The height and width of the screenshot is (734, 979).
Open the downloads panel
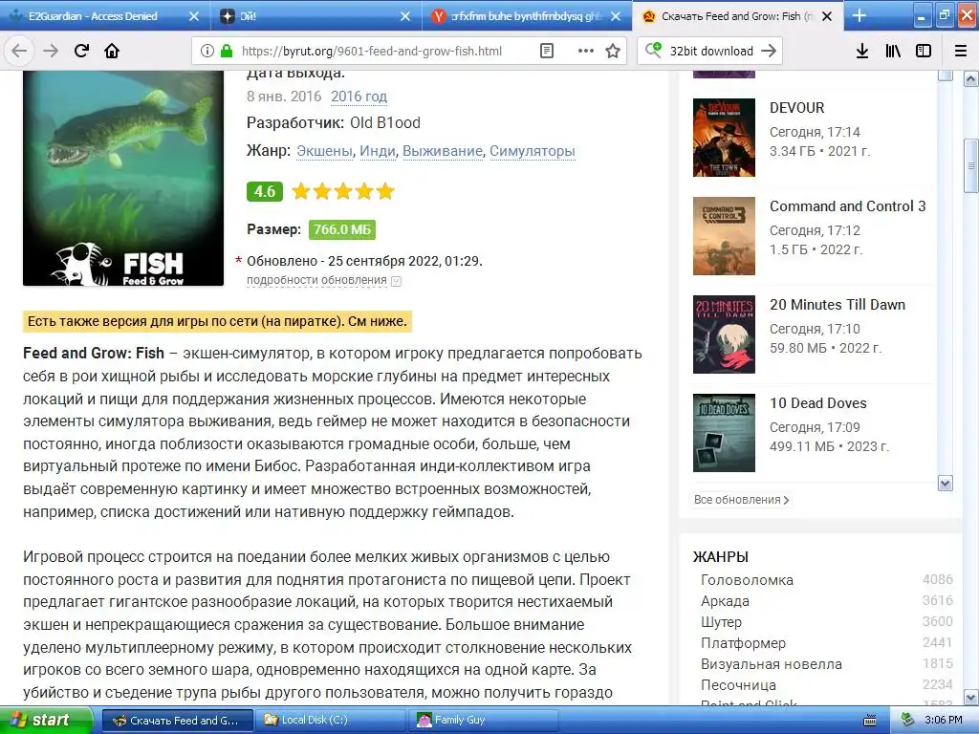[x=862, y=52]
